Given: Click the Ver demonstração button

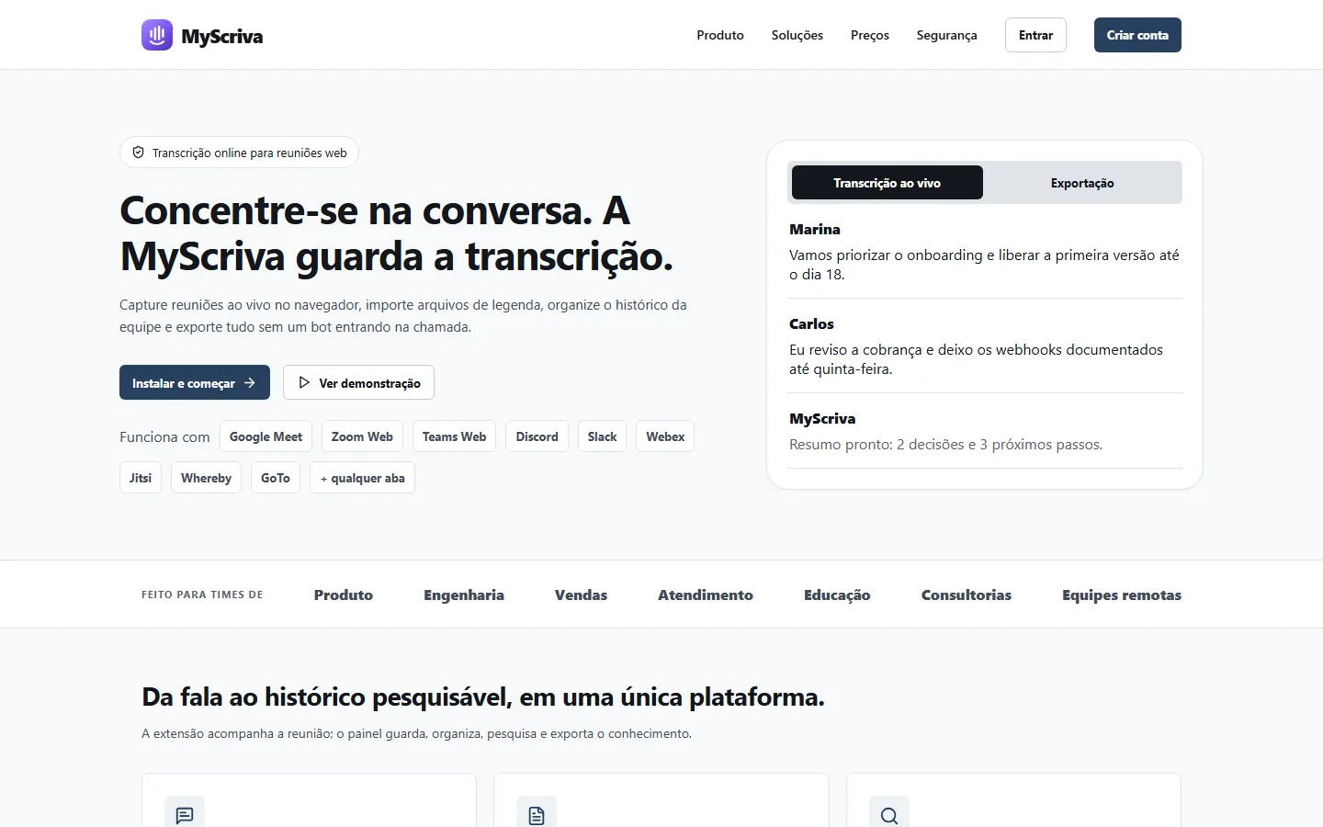Looking at the screenshot, I should [358, 382].
